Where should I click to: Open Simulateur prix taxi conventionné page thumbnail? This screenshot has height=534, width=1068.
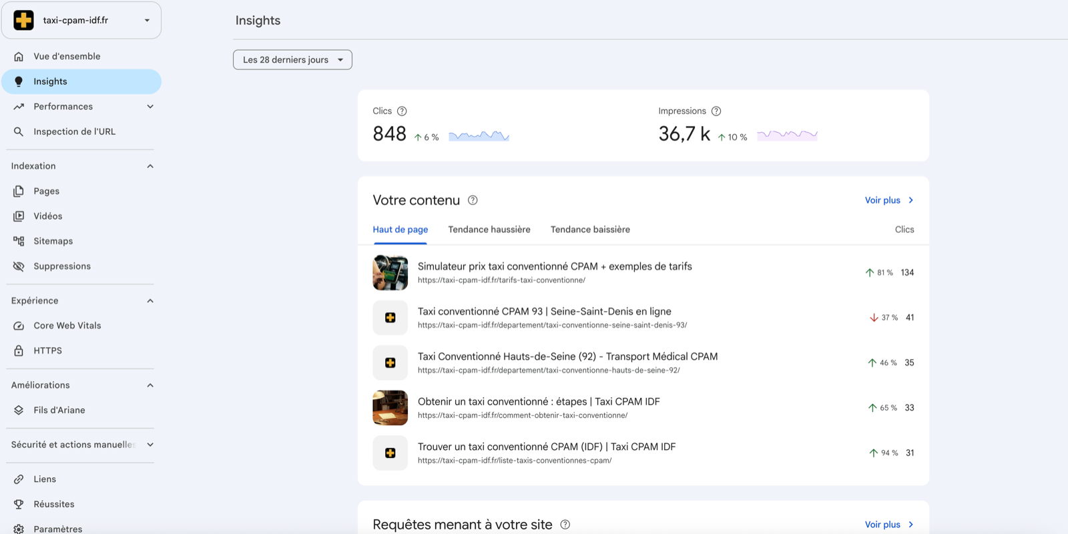(x=390, y=272)
